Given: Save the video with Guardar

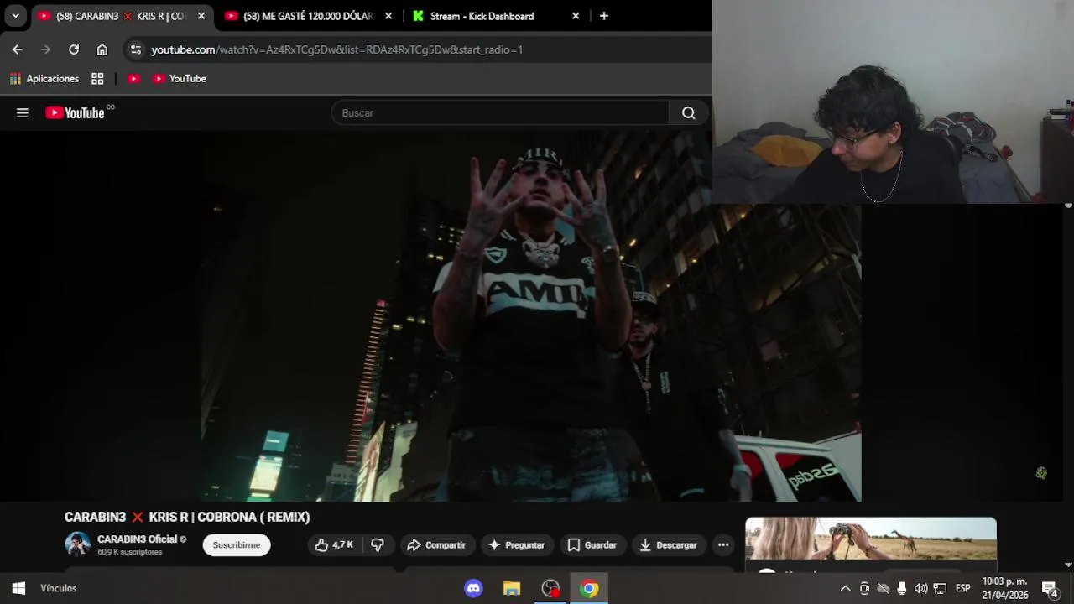Looking at the screenshot, I should coord(592,544).
